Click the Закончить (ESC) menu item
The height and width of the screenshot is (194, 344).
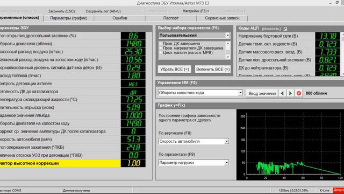click(x=61, y=11)
